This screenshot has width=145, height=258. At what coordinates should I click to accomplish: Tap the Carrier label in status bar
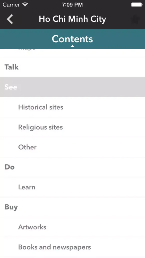click(x=11, y=5)
